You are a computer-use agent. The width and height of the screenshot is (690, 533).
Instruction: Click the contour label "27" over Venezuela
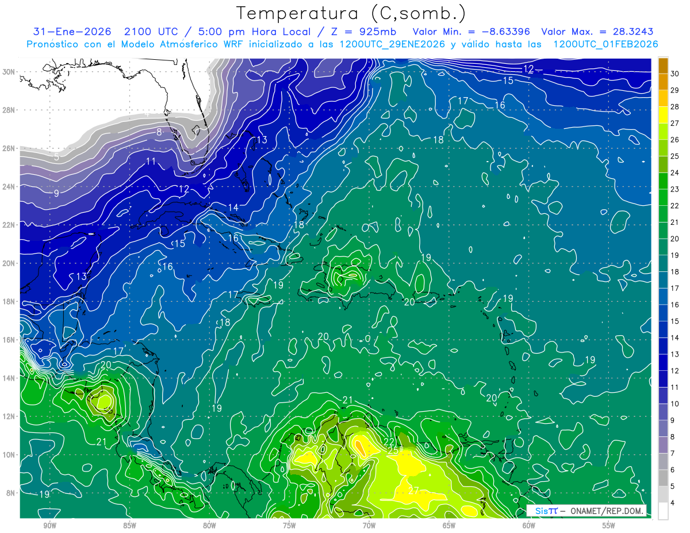413,491
